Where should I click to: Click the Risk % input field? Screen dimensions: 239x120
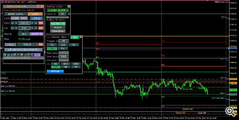[24, 34]
